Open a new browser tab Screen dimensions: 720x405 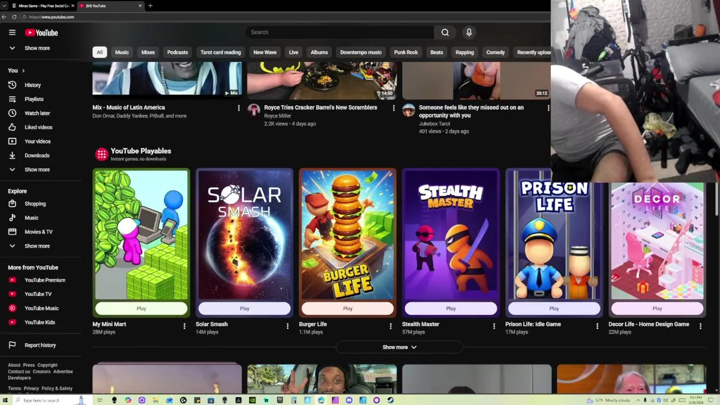(150, 6)
